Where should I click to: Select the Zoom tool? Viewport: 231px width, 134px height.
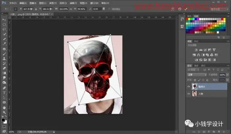tap(4, 112)
